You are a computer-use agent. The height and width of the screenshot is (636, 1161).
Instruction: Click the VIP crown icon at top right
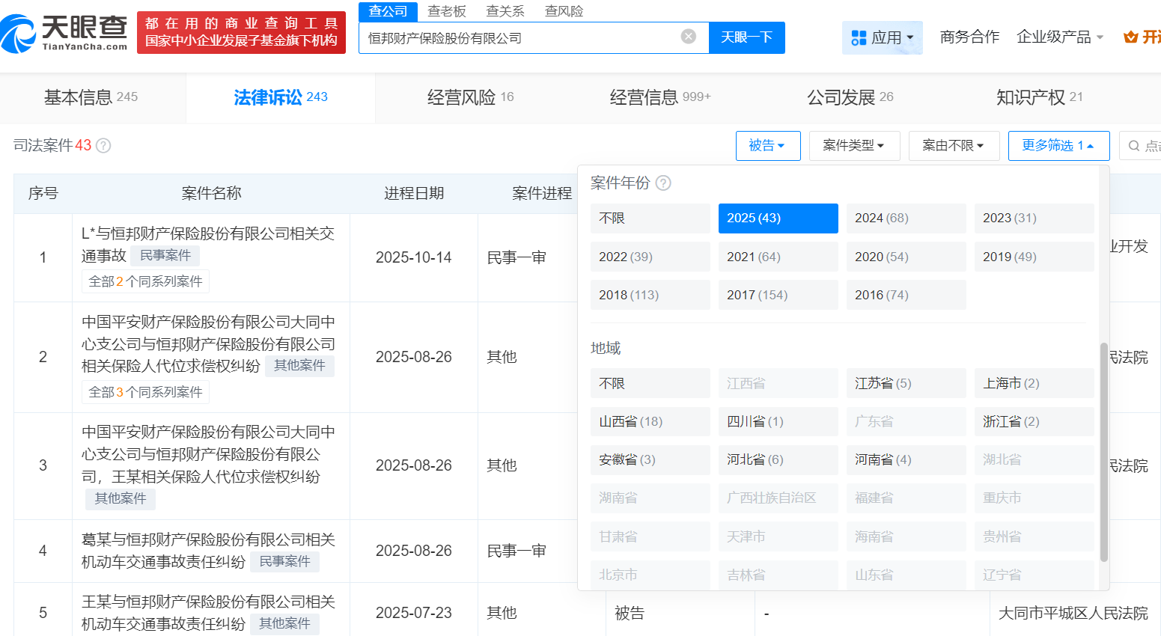1131,37
